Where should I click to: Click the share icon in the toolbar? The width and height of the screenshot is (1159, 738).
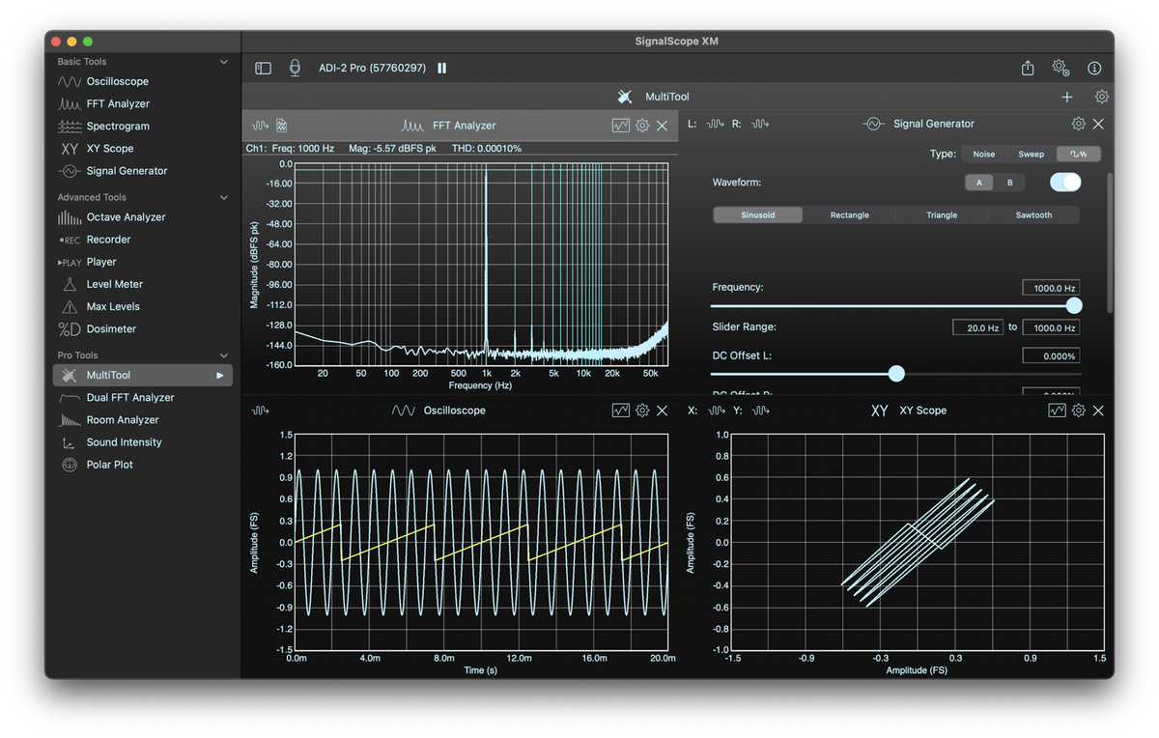1028,69
